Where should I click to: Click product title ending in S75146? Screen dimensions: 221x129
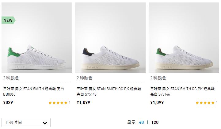pos(182,92)
